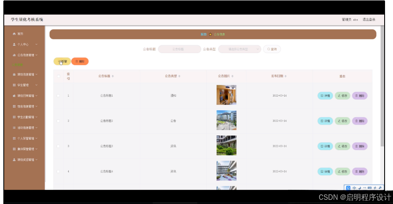Select the green 公告信息 submenu item
393x204 pixels.
[17, 65]
